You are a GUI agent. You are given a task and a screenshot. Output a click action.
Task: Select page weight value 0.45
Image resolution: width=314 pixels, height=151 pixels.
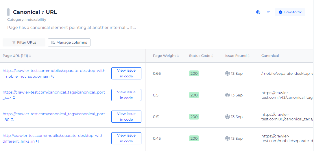(157, 138)
